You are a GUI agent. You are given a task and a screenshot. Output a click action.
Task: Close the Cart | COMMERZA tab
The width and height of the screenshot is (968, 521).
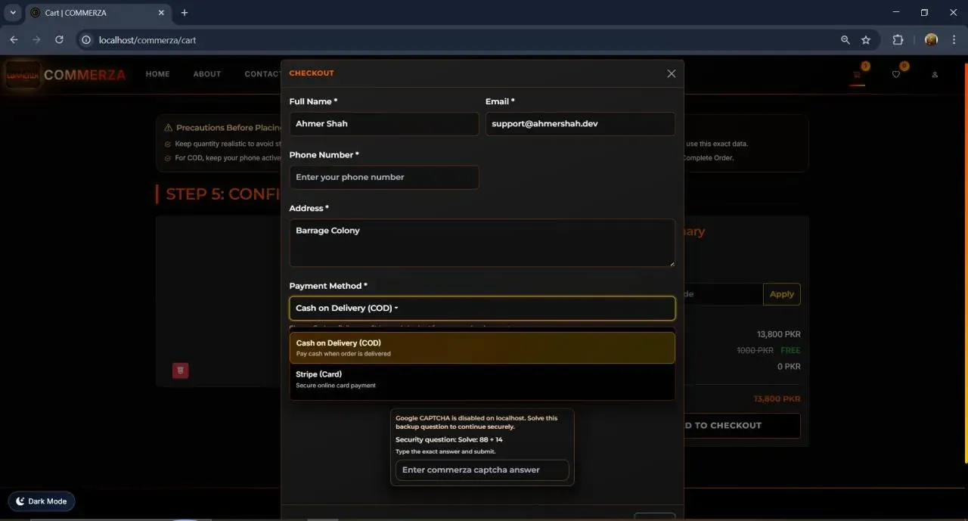pos(162,13)
